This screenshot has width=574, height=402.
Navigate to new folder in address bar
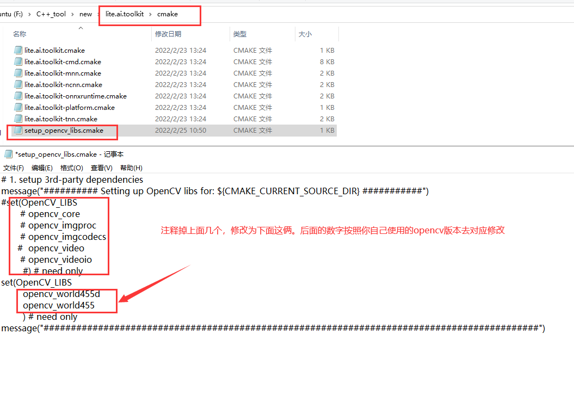(x=85, y=14)
